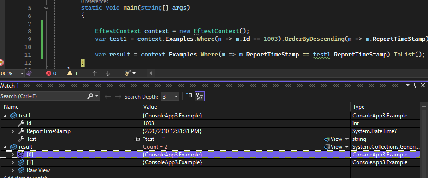
Task: Select the value 1003 in Id row
Action: pos(149,123)
